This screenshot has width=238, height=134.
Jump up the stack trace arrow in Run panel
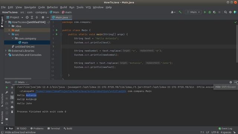(x=12, y=87)
